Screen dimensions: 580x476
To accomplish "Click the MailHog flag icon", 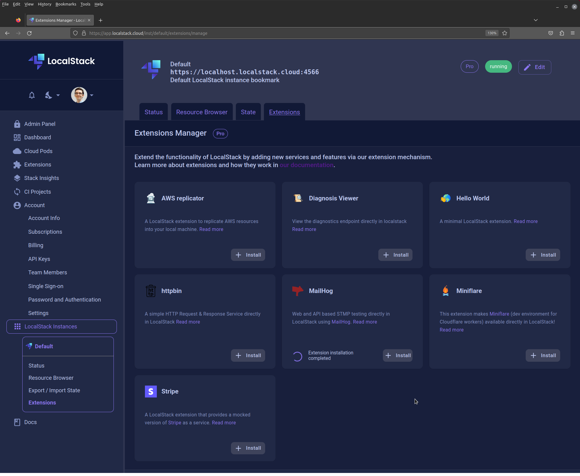I will click(298, 291).
